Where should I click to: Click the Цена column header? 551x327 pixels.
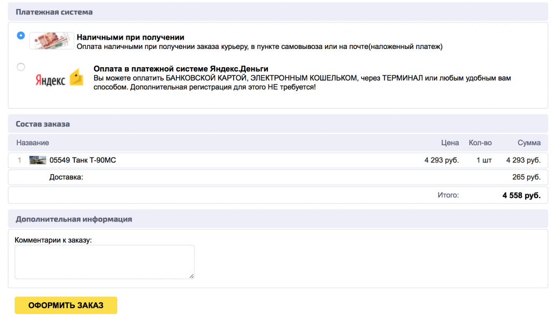tap(451, 143)
